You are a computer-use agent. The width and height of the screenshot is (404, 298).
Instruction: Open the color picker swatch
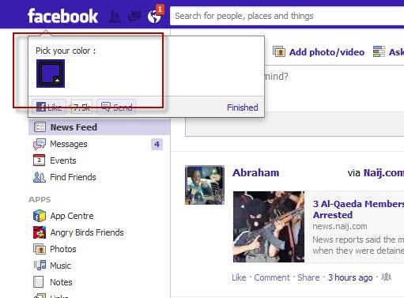(x=51, y=74)
